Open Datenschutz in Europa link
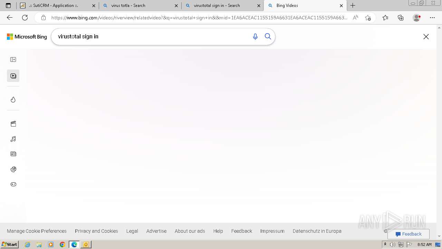Image resolution: width=442 pixels, height=249 pixels. (x=317, y=231)
